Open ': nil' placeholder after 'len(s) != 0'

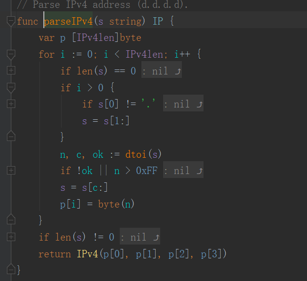click(x=140, y=237)
